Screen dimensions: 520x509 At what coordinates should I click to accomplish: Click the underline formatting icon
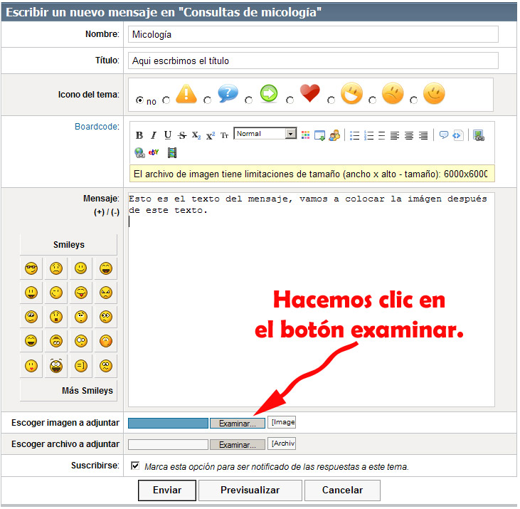(x=168, y=135)
